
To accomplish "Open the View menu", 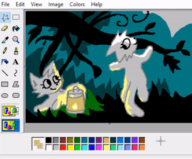I will (37, 5).
